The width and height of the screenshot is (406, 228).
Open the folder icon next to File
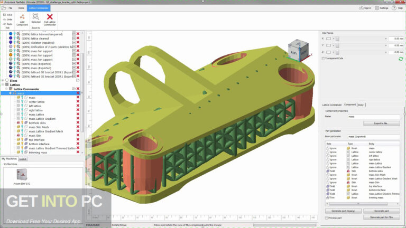click(4, 8)
